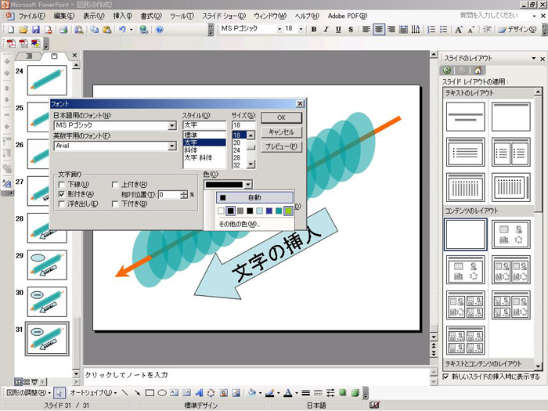
Task: Click the Convert to Adobe PDF icon
Action: point(11,44)
